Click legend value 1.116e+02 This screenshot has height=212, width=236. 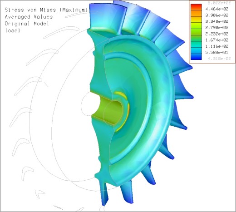(x=216, y=46)
